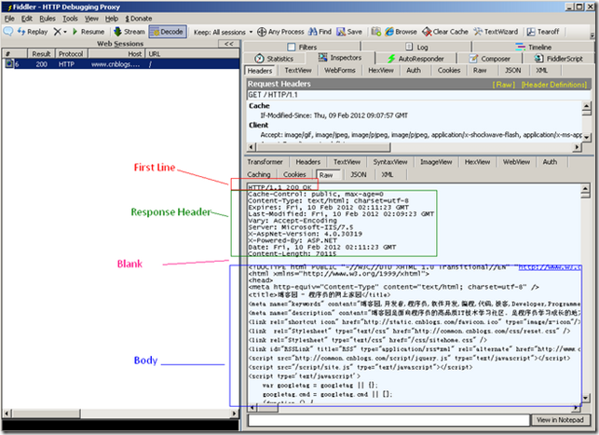Click the Any Process target icon
This screenshot has height=435, width=599.
tap(262, 32)
